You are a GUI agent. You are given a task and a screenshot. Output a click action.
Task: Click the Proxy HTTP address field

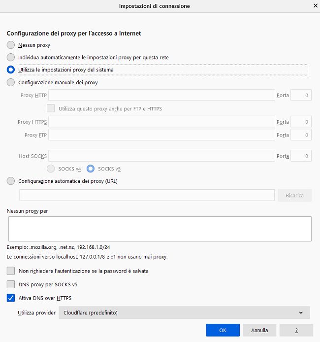click(x=161, y=95)
